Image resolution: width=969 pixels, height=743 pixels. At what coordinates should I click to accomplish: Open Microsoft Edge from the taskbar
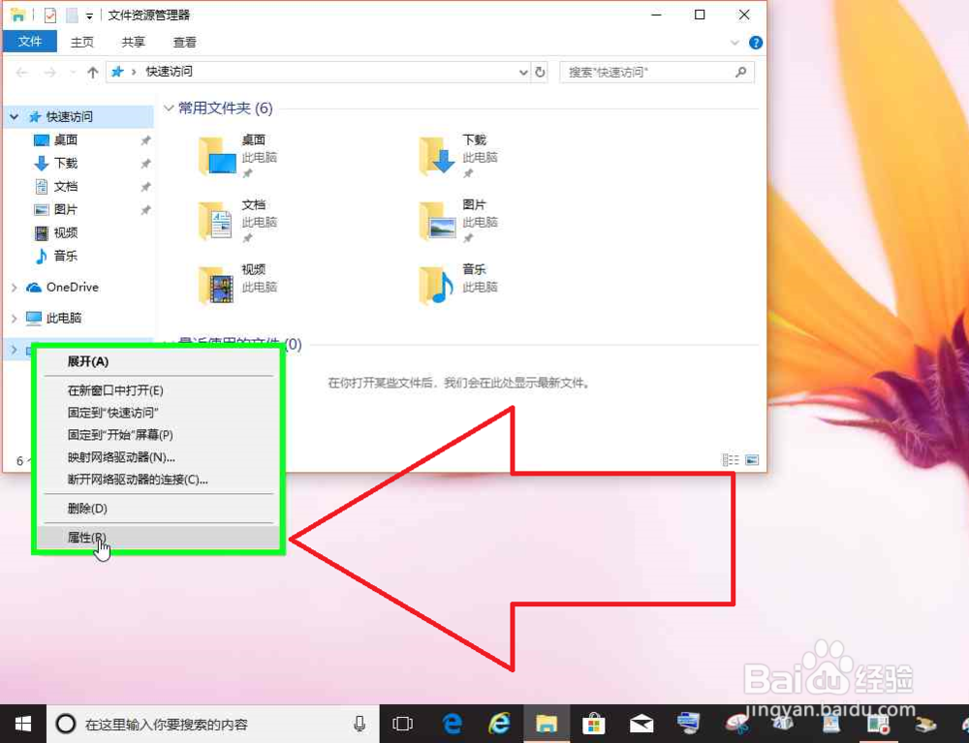pyautogui.click(x=452, y=724)
